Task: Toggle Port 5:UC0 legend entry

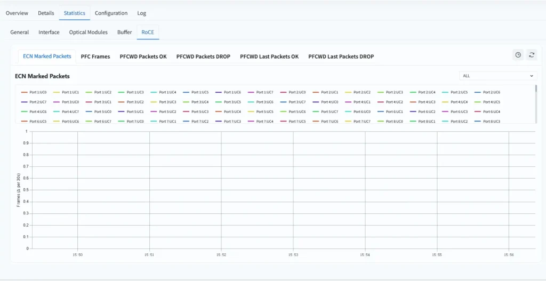Action: tap(99, 111)
